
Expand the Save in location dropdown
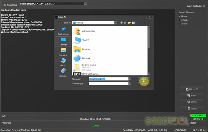click(x=115, y=23)
